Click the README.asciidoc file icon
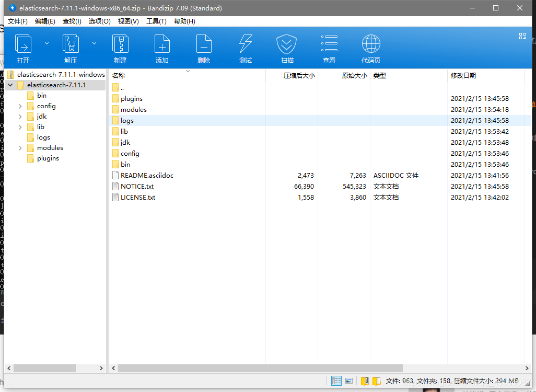This screenshot has width=536, height=392. [115, 176]
